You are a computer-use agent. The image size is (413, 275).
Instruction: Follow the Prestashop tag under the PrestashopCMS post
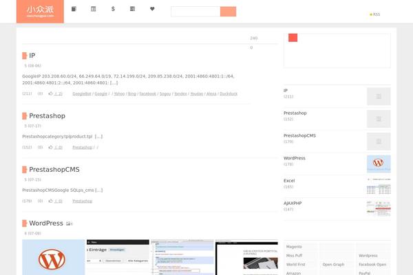[x=83, y=201]
